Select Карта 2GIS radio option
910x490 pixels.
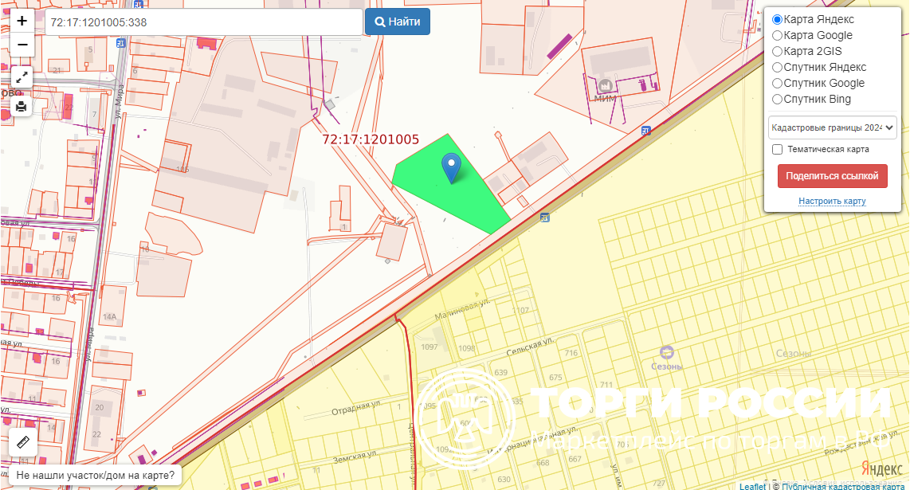(x=778, y=51)
